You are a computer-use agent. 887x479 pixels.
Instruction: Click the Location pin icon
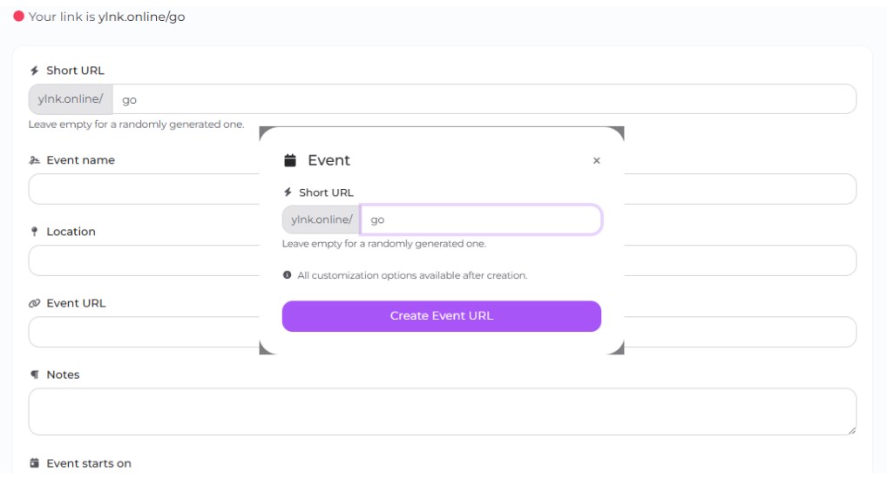coord(35,232)
